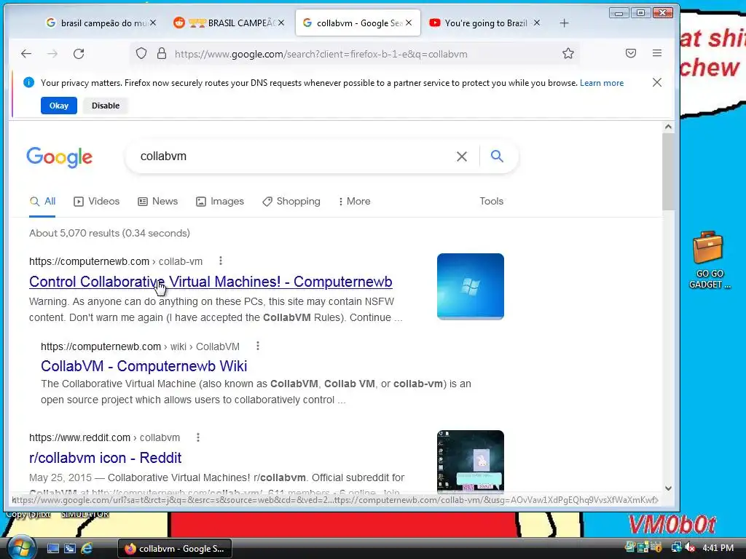Screen dimensions: 746x559
Task: Click the Google search magnifier button
Action: [x=497, y=156]
